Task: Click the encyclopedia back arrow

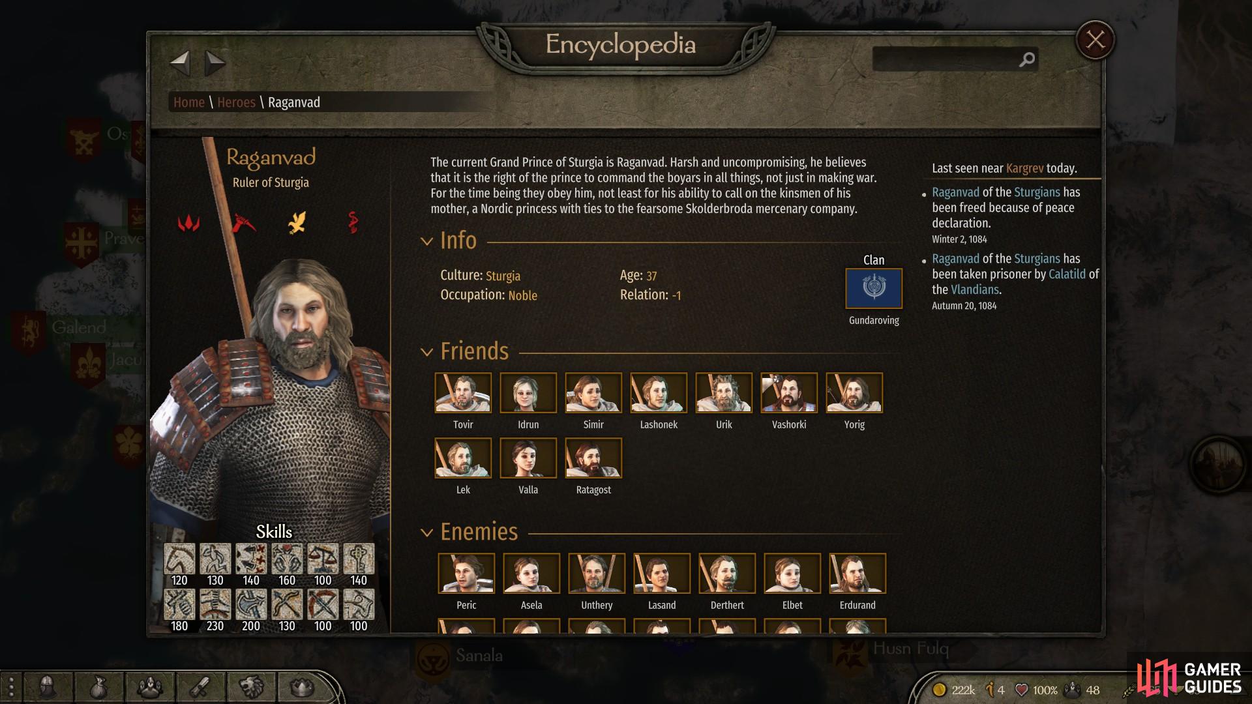Action: 180,63
